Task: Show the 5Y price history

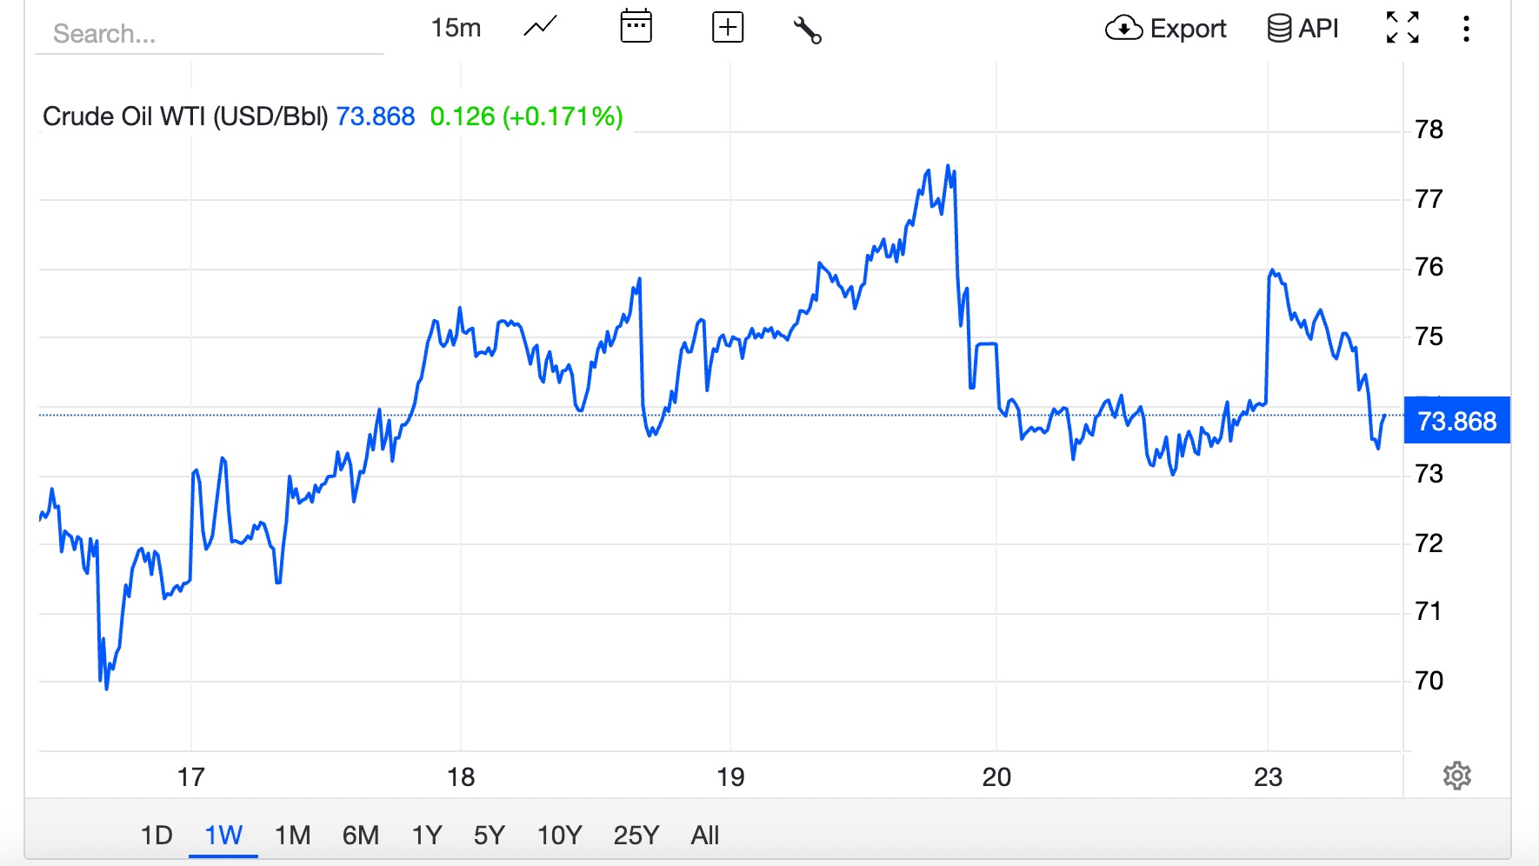Action: [x=489, y=836]
